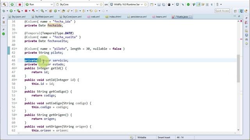Edit SkyCore launch configuration gear icon
The image size is (250, 140).
click(x=101, y=4)
